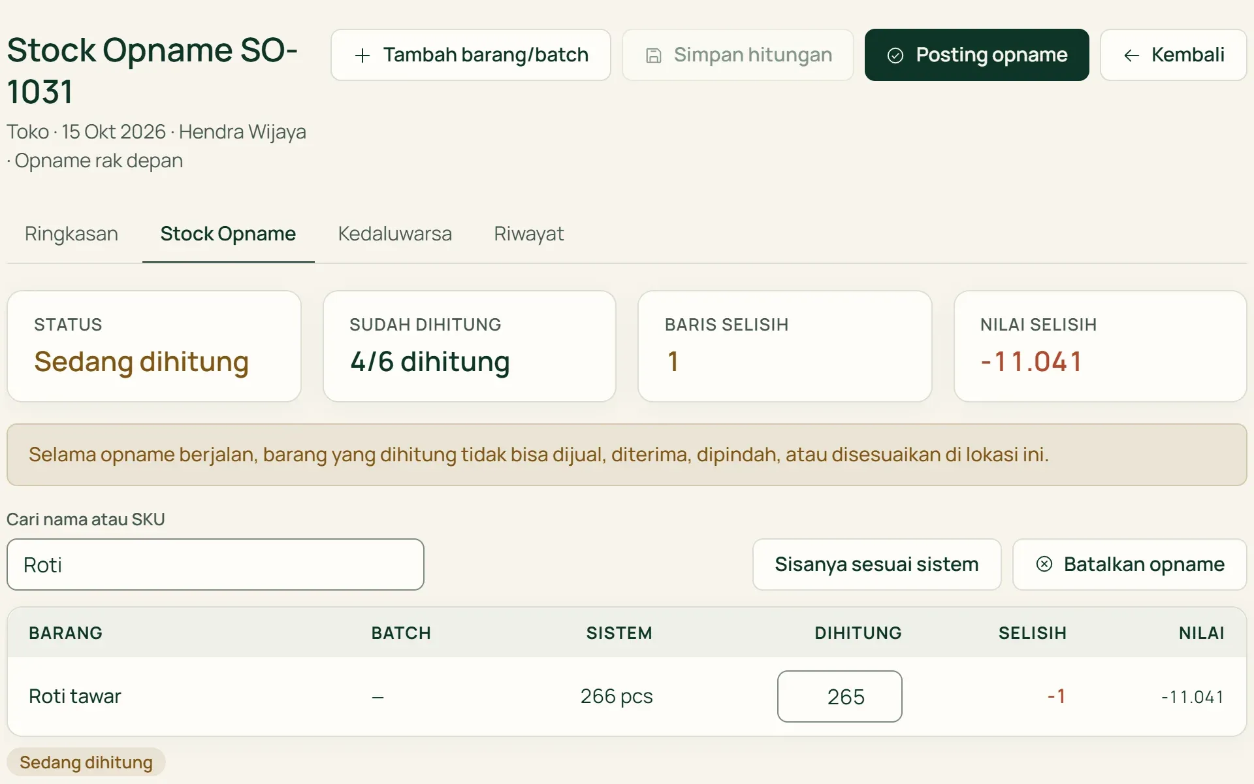
Task: Select the Stock Opname tab
Action: [x=228, y=234]
